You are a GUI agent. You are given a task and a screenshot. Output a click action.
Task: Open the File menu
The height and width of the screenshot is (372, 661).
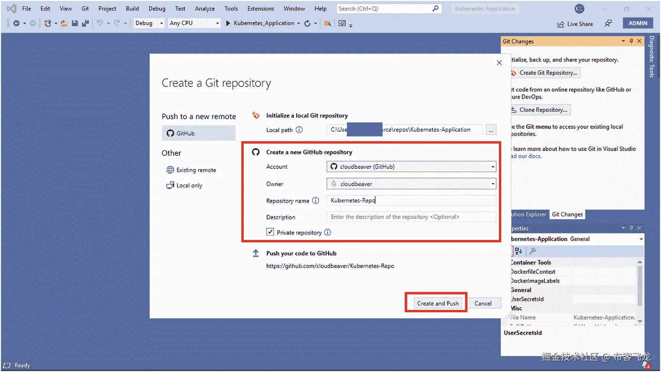pos(26,8)
